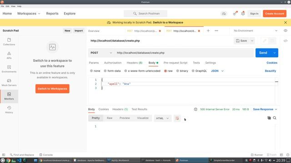Open Pre-request Script tab
291x163 pixels.
176,63
